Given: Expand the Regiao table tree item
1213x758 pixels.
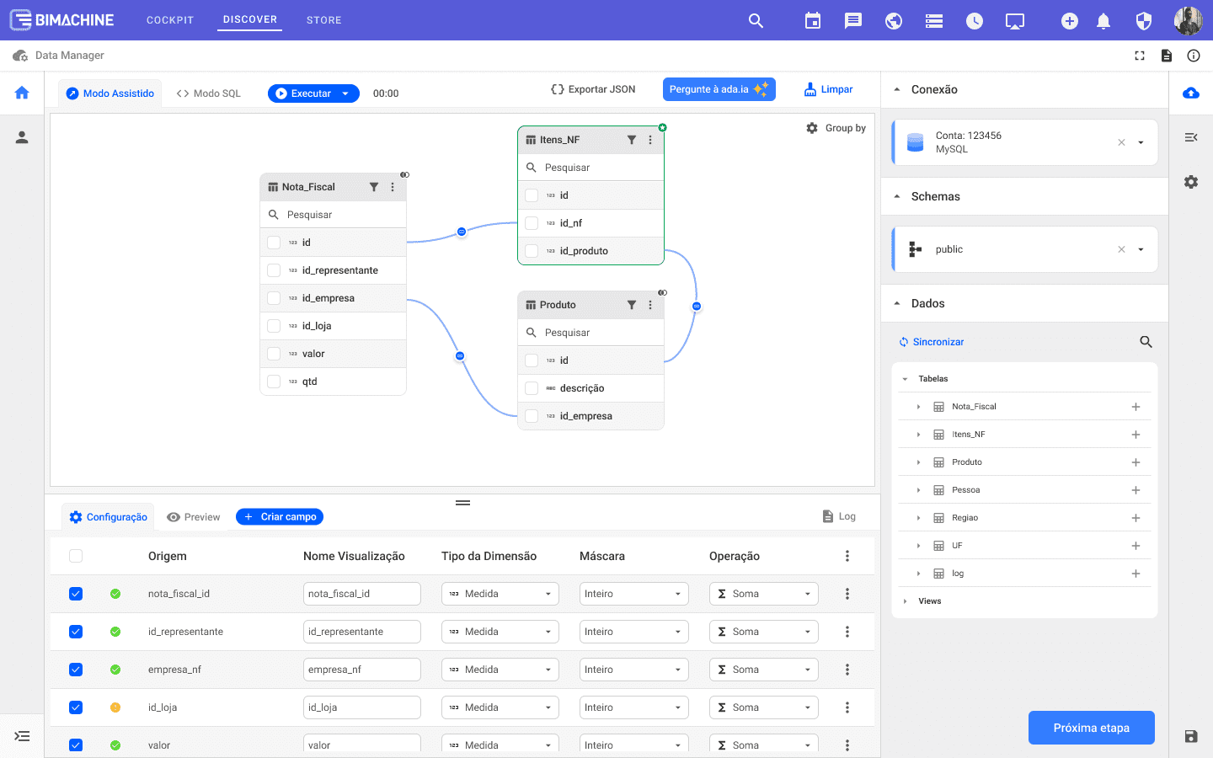Looking at the screenshot, I should [x=918, y=518].
